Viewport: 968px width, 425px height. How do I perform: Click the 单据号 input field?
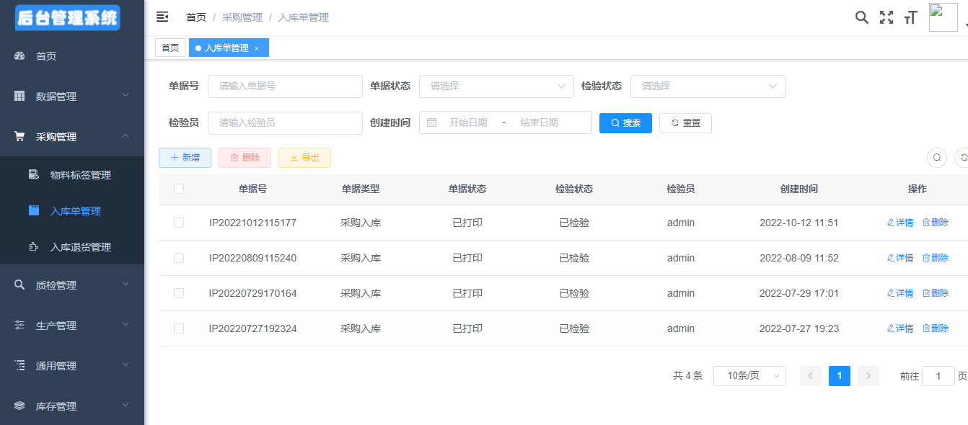tap(285, 86)
